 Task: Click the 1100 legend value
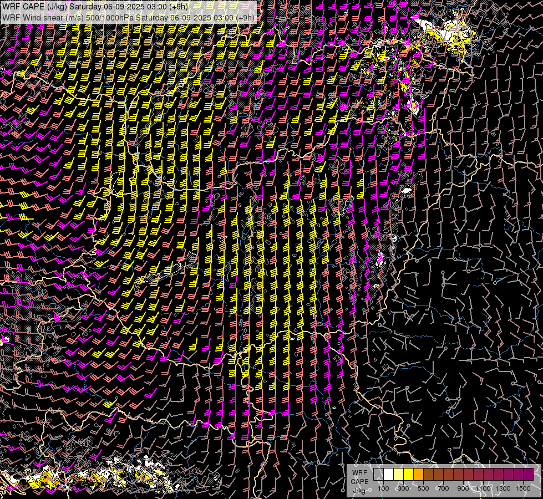click(x=483, y=488)
